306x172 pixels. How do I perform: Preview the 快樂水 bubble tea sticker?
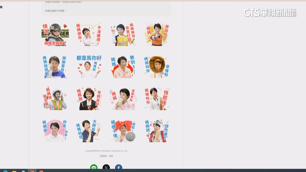(x=123, y=99)
